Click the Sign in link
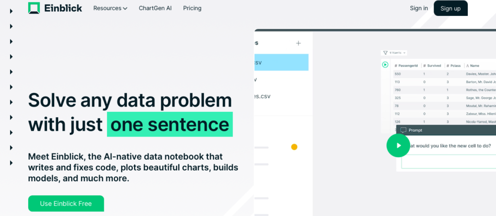The image size is (496, 216). click(x=418, y=8)
